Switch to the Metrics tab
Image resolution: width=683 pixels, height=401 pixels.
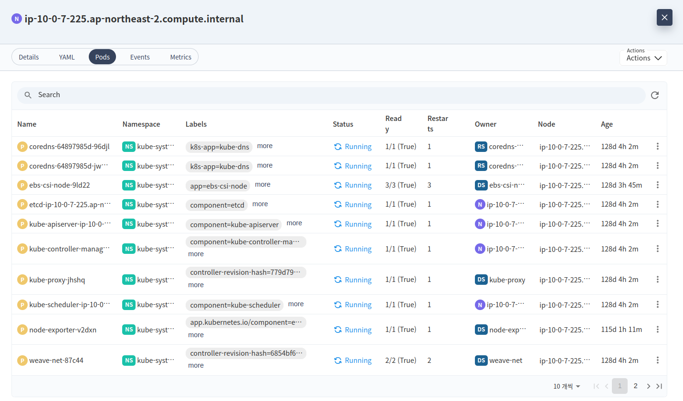pyautogui.click(x=181, y=57)
